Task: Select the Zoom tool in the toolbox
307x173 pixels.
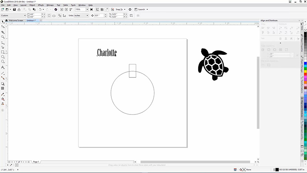Action: pos(3,37)
